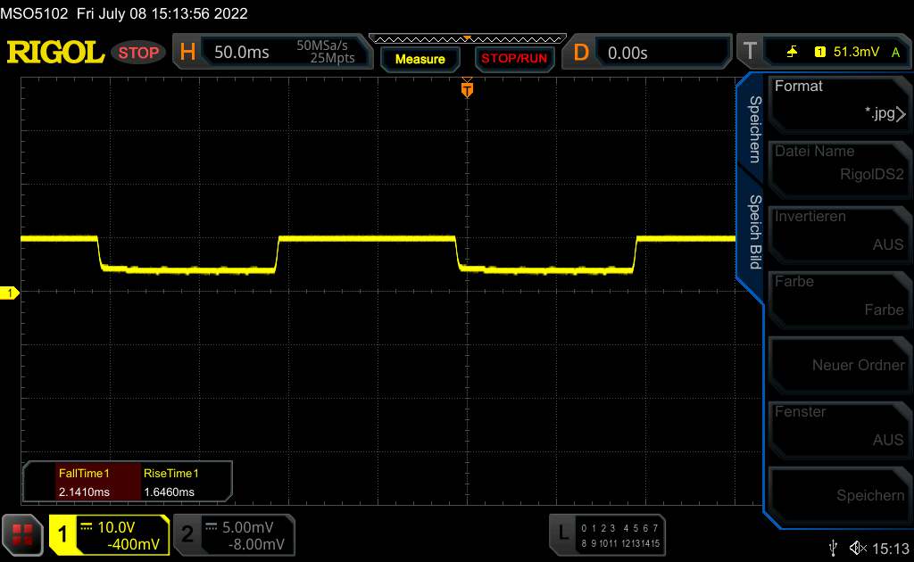Open the L logic analyzer channels panel
914x562 pixels.
[x=607, y=534]
